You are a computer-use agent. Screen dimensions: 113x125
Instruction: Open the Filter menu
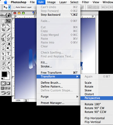85,2
